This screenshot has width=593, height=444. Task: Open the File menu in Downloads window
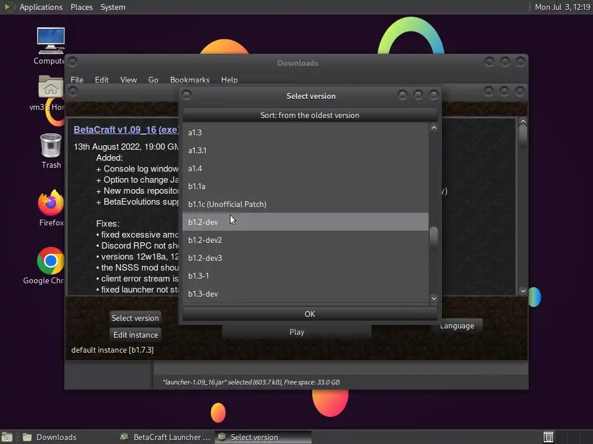pyautogui.click(x=77, y=80)
